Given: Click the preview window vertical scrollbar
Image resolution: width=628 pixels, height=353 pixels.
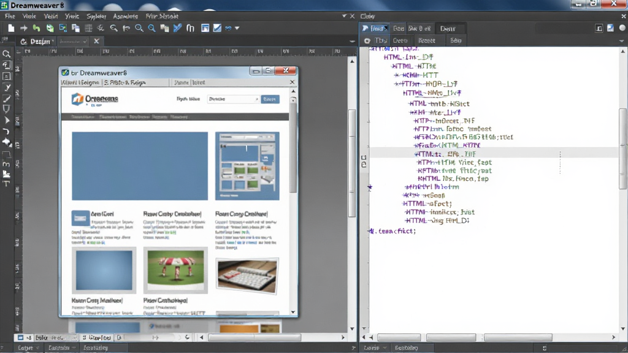Looking at the screenshot, I should click(x=293, y=146).
